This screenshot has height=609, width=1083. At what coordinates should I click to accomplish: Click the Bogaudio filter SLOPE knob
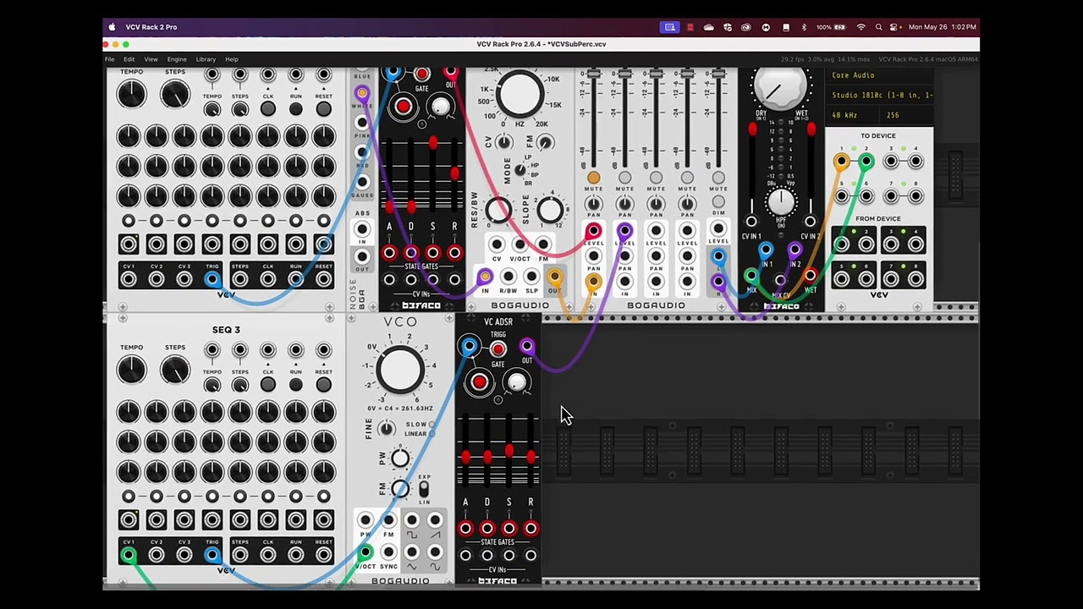(x=550, y=210)
